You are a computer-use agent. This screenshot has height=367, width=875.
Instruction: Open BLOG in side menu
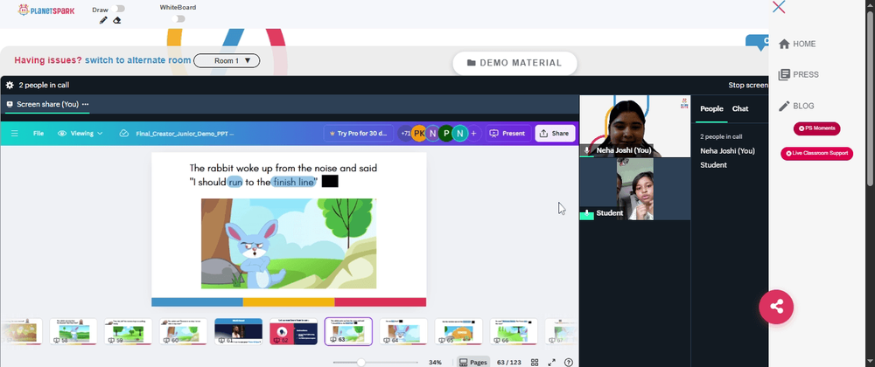[796, 106]
